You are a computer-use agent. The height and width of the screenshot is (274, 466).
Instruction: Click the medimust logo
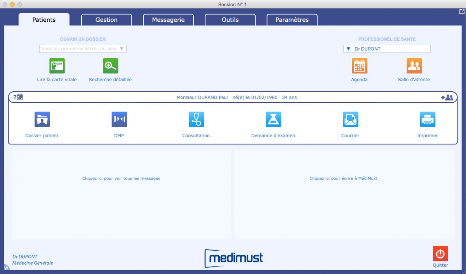tap(234, 258)
